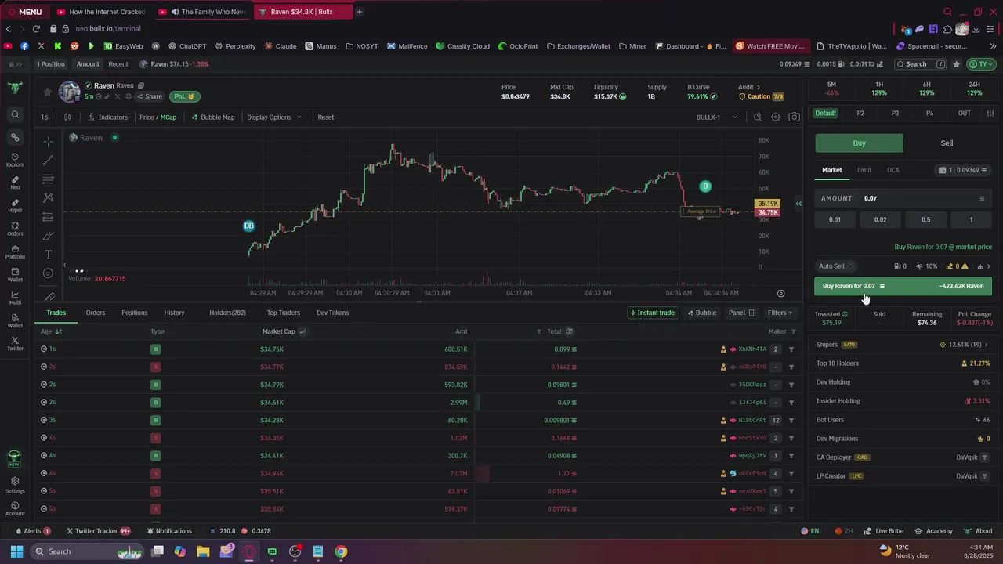Open the 1s timeframe selector
1003x564 pixels.
tap(44, 117)
